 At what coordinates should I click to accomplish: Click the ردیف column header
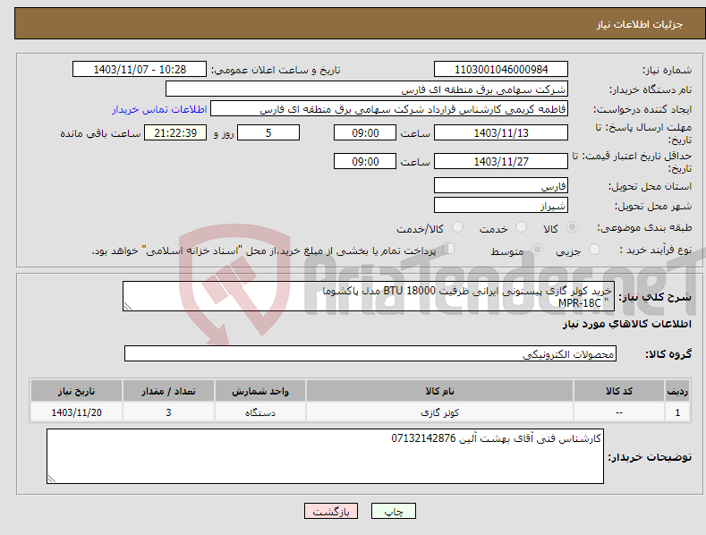[x=677, y=391]
